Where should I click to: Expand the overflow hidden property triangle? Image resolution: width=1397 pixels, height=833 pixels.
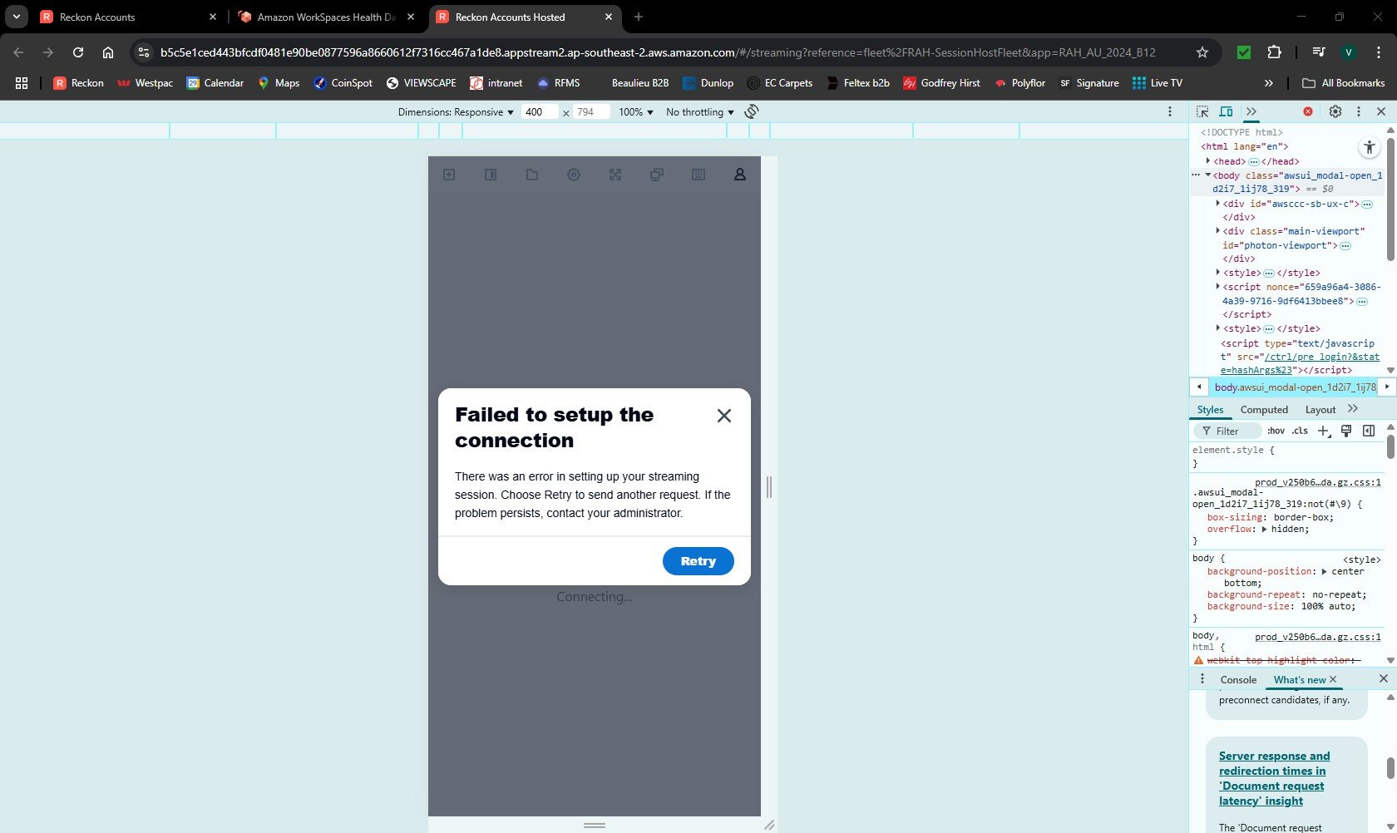1264,529
